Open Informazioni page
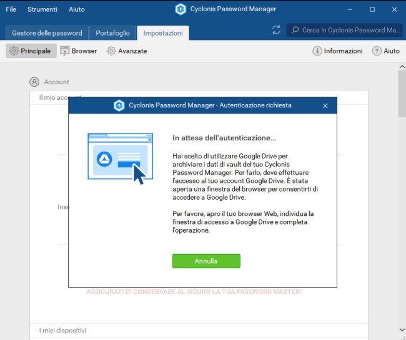Screen dimensions: 406x340 point(338,51)
